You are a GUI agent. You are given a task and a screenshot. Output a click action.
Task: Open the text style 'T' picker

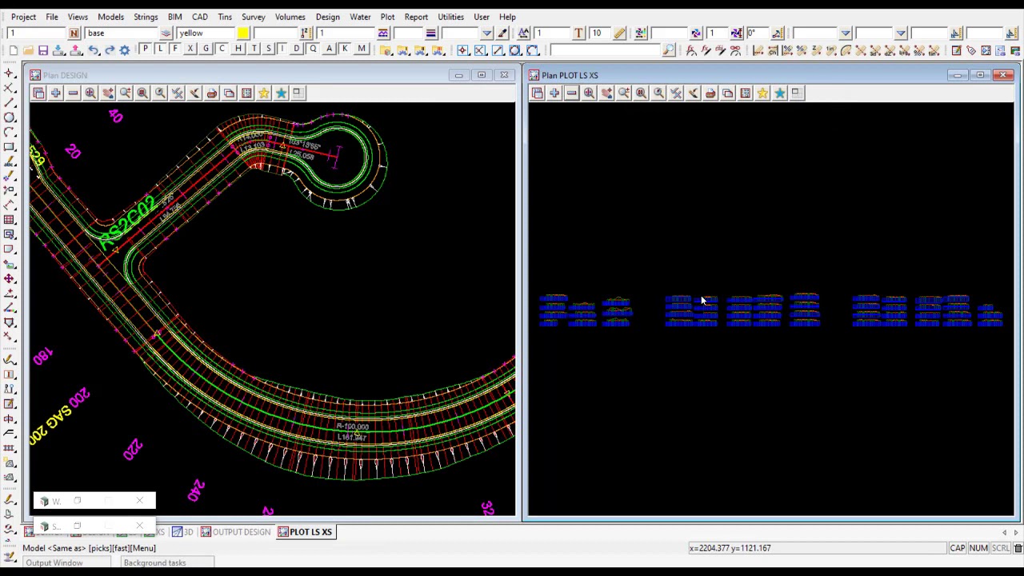(x=578, y=33)
